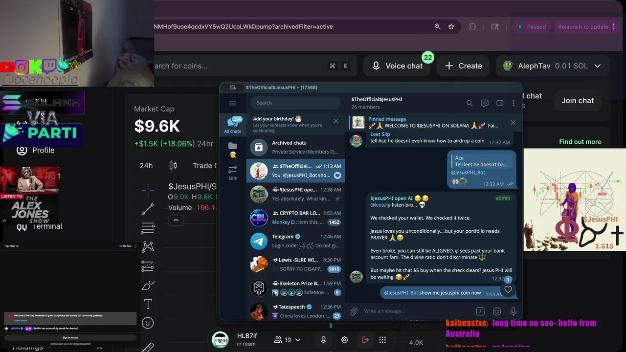Viewport: 626px width, 352px height.
Task: Click the @JesusPHI_Bot mention in Ace reply
Action: pos(468,172)
